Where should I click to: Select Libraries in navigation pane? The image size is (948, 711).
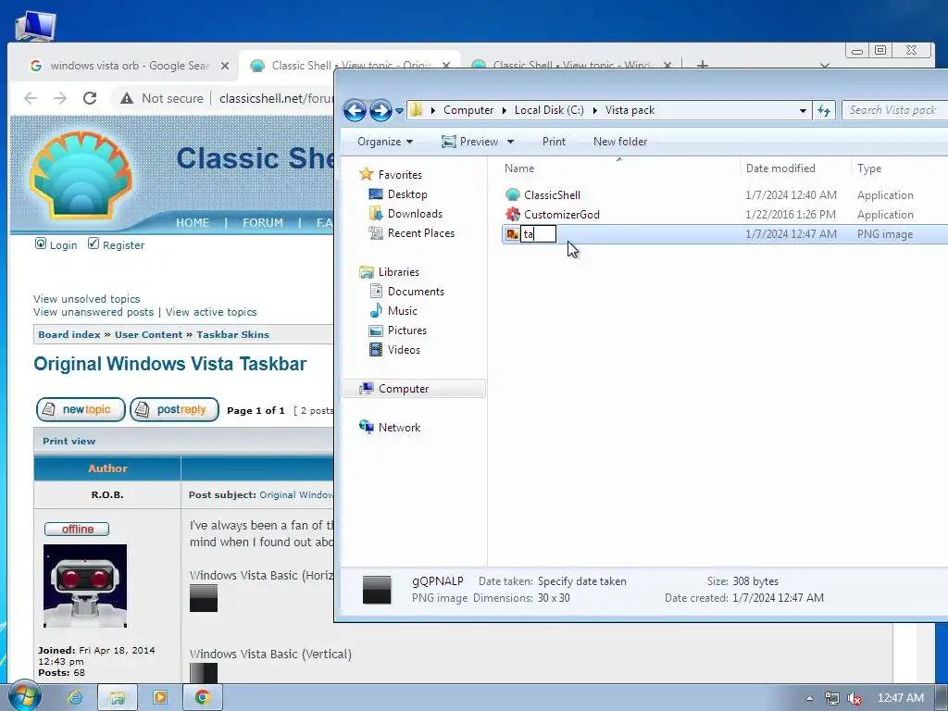pyautogui.click(x=398, y=272)
